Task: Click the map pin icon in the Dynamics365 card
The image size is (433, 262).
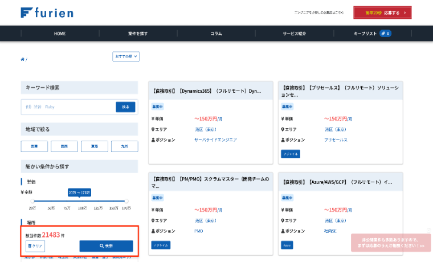Action: pos(153,129)
